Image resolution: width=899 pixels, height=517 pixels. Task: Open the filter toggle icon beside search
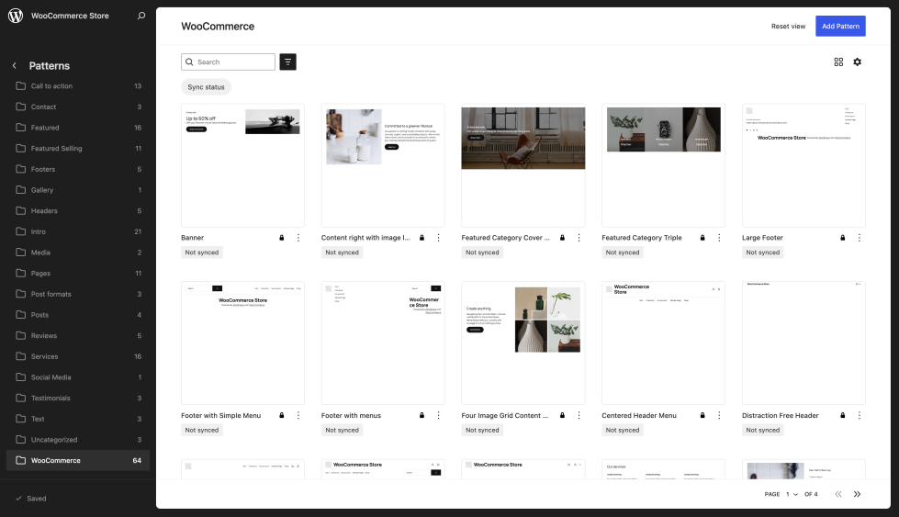pos(287,62)
